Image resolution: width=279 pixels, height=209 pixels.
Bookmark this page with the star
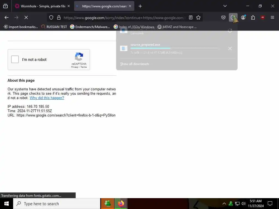click(198, 17)
